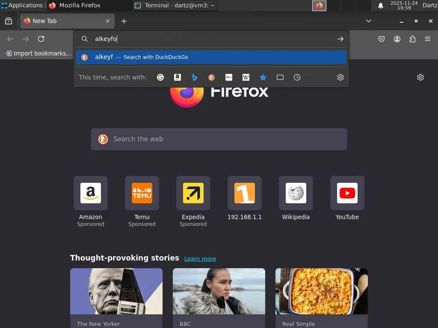Open Firefox View button in tab strip
This screenshot has height=328, width=438.
click(9, 21)
